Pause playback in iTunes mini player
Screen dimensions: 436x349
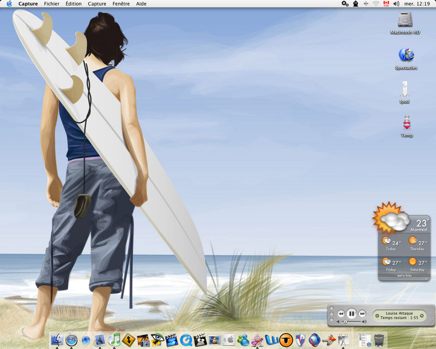click(352, 314)
